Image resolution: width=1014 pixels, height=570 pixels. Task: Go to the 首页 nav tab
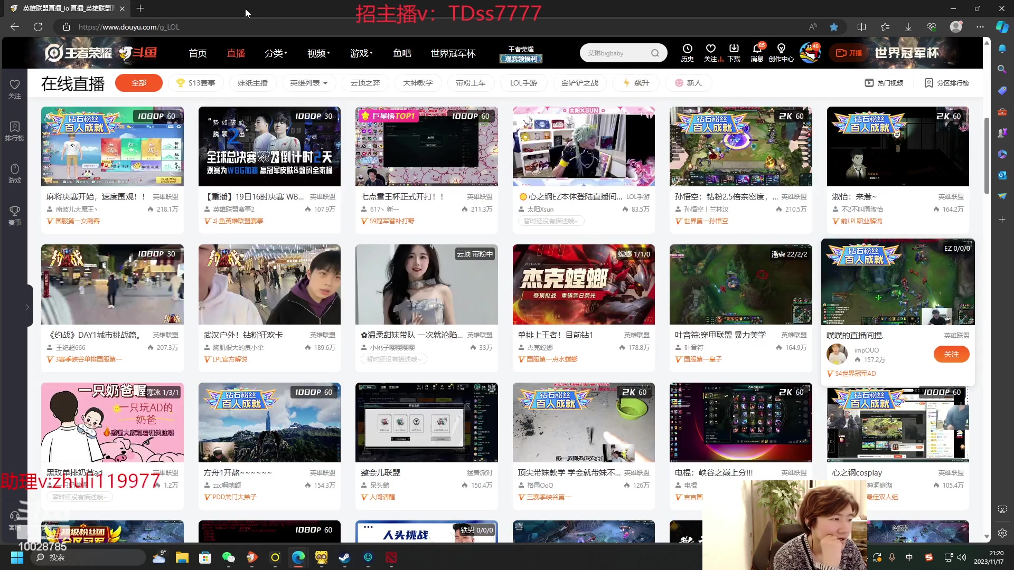[198, 53]
